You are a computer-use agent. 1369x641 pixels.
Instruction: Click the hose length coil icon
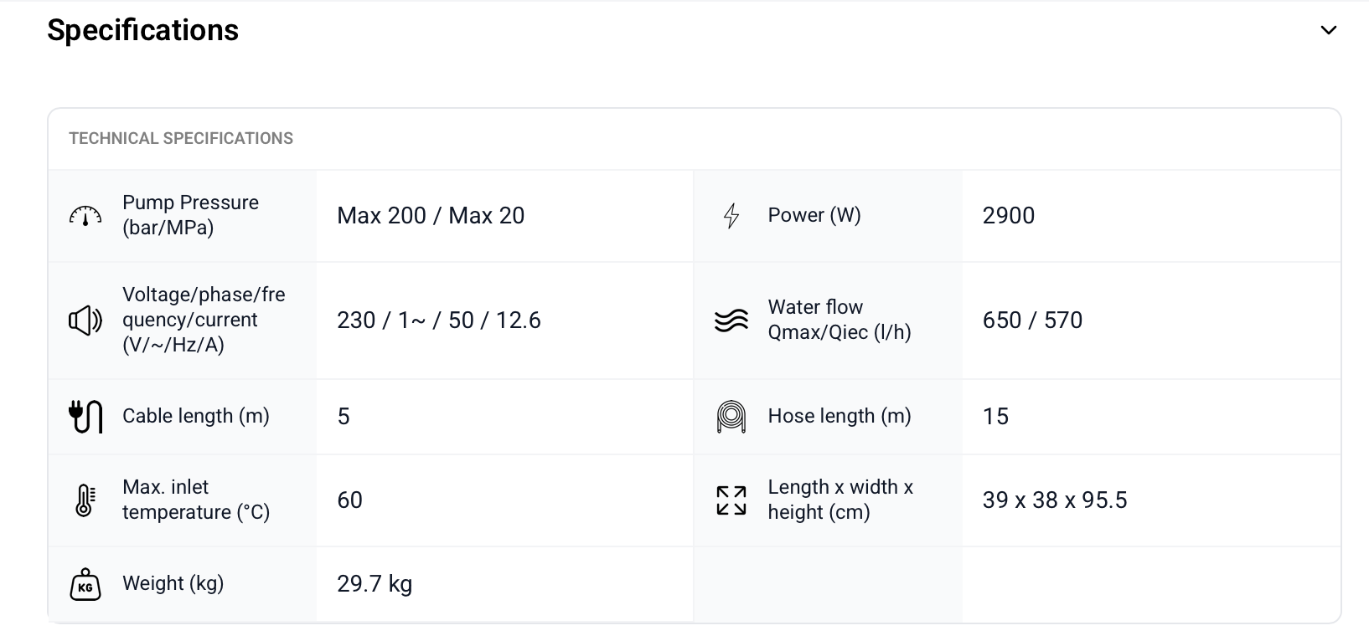pyautogui.click(x=731, y=417)
